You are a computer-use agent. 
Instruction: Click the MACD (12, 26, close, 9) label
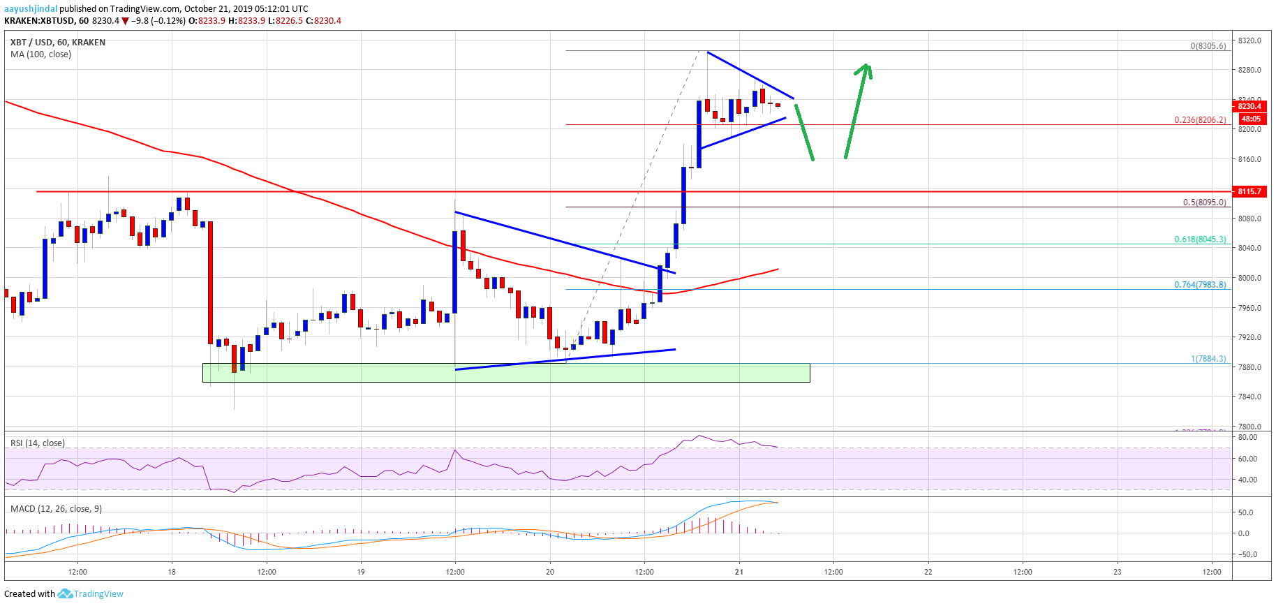click(x=57, y=509)
